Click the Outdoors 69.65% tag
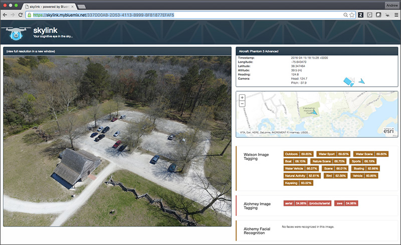Screen dimensions: 401x245 [x=298, y=154]
